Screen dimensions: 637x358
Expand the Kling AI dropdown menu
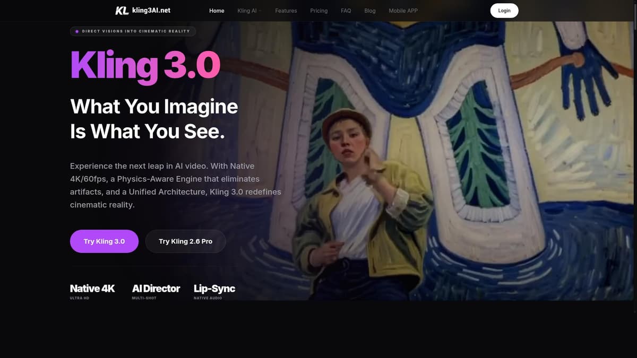coord(247,11)
